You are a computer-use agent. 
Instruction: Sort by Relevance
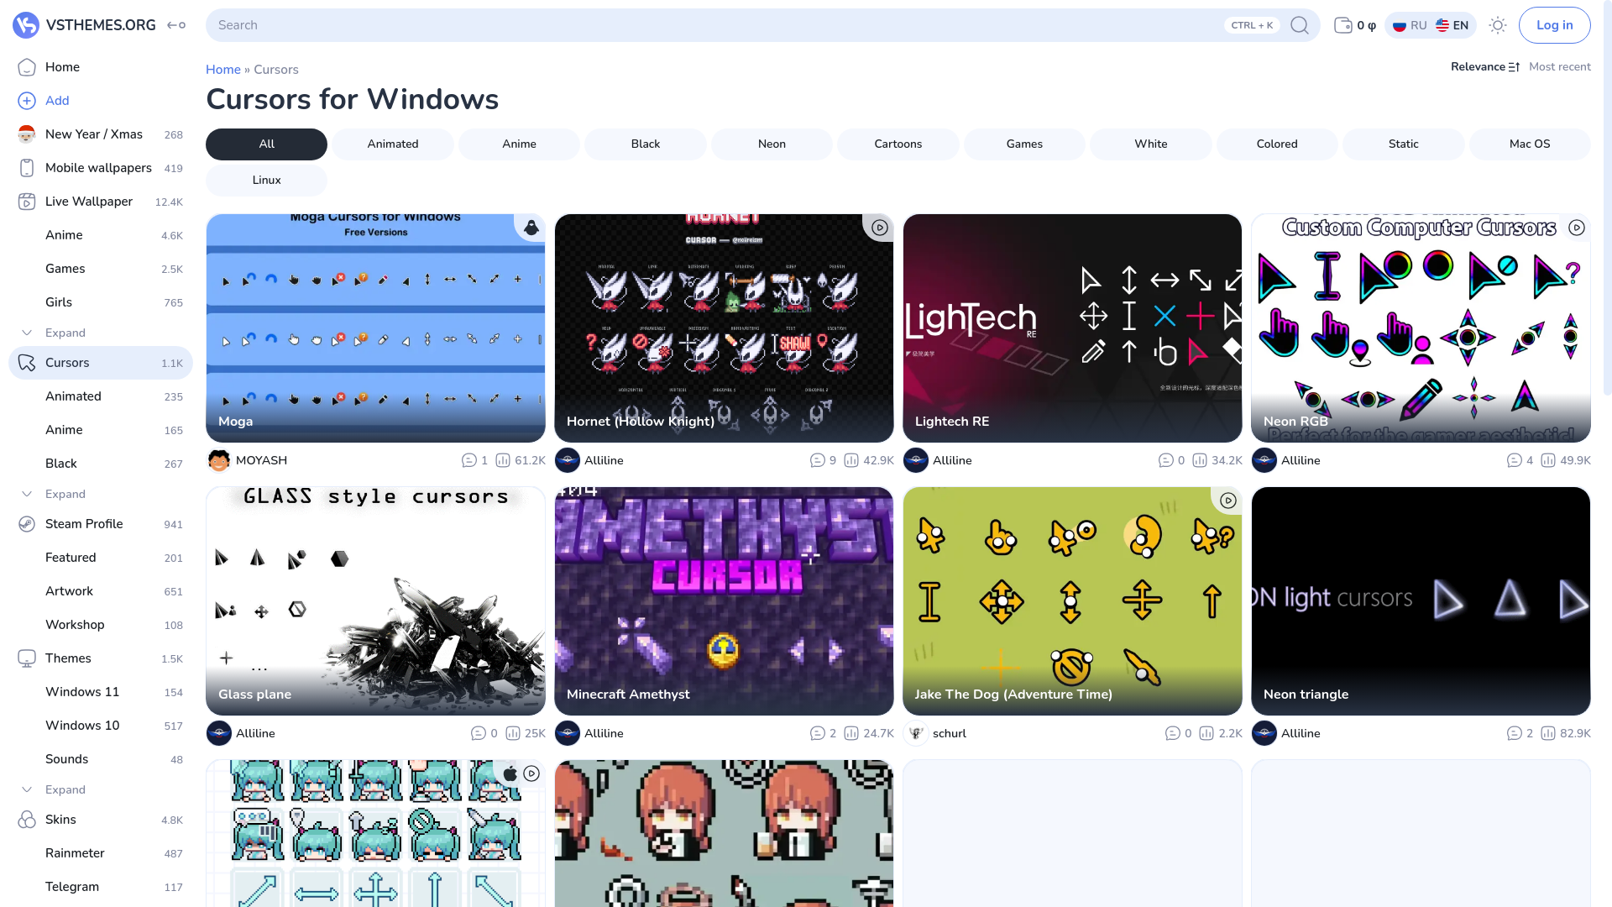point(1484,66)
